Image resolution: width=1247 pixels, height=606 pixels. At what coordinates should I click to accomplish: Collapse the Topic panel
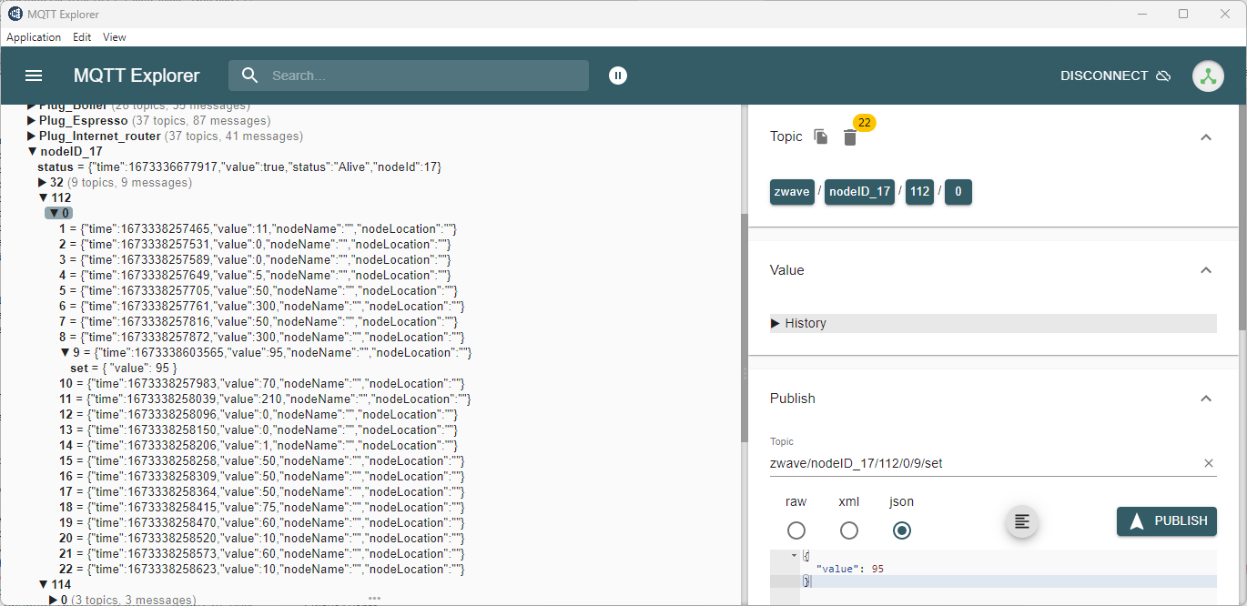(1206, 137)
